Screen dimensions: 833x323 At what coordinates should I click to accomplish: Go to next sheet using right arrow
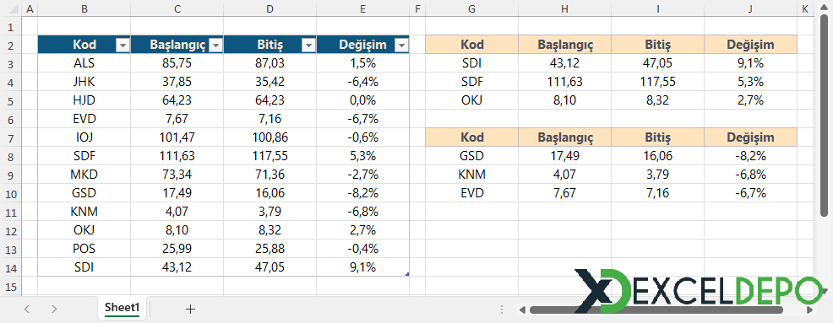click(54, 310)
